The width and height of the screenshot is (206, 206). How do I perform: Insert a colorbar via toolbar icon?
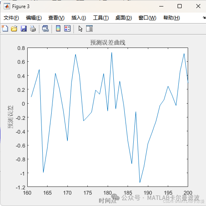click(58, 28)
